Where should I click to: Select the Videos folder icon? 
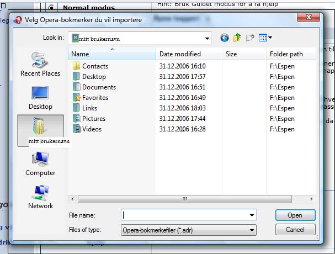[76, 129]
